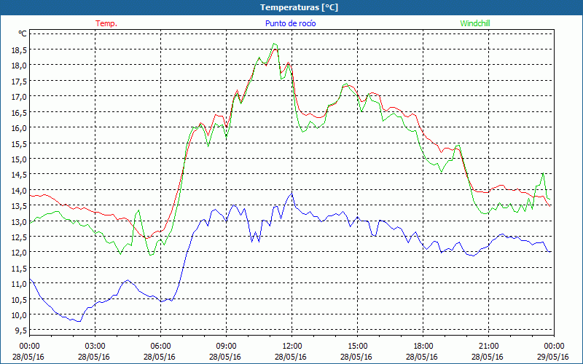
Task: Click the 06:00 time axis label
Action: click(160, 346)
